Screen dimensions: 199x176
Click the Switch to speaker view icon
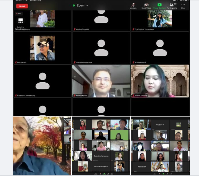(x=20, y=21)
